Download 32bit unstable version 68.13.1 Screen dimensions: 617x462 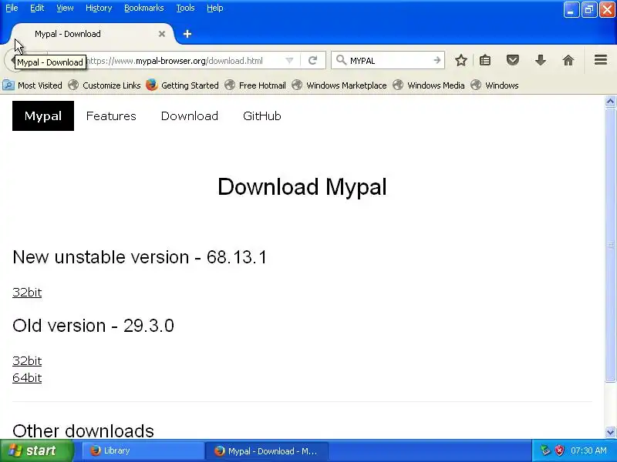27,293
